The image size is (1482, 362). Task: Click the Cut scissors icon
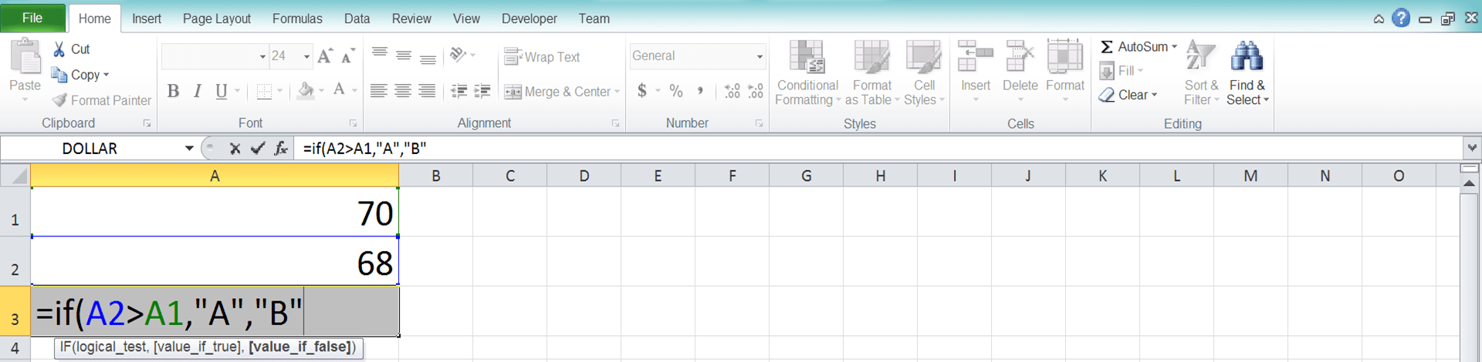point(59,49)
